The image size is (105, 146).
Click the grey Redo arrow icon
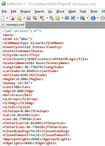[x=103, y=18]
